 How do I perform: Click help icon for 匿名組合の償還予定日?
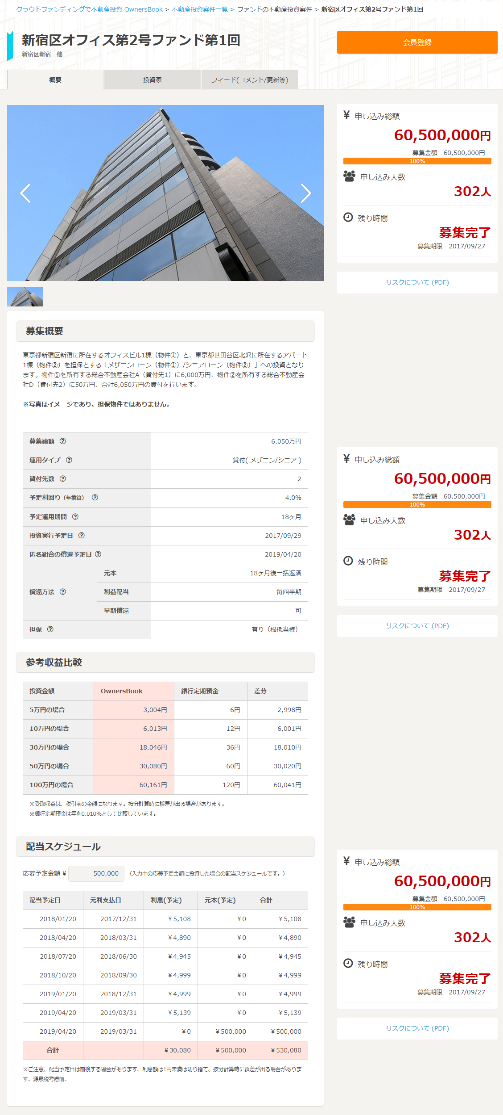[98, 554]
